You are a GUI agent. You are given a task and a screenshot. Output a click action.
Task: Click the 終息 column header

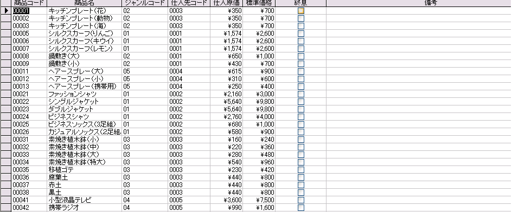point(300,3)
